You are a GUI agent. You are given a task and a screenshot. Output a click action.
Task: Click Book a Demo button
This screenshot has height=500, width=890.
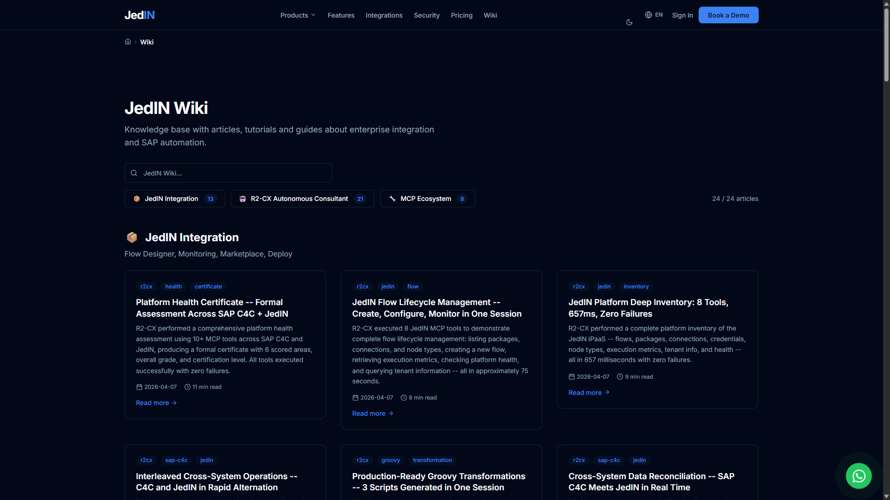pyautogui.click(x=728, y=15)
